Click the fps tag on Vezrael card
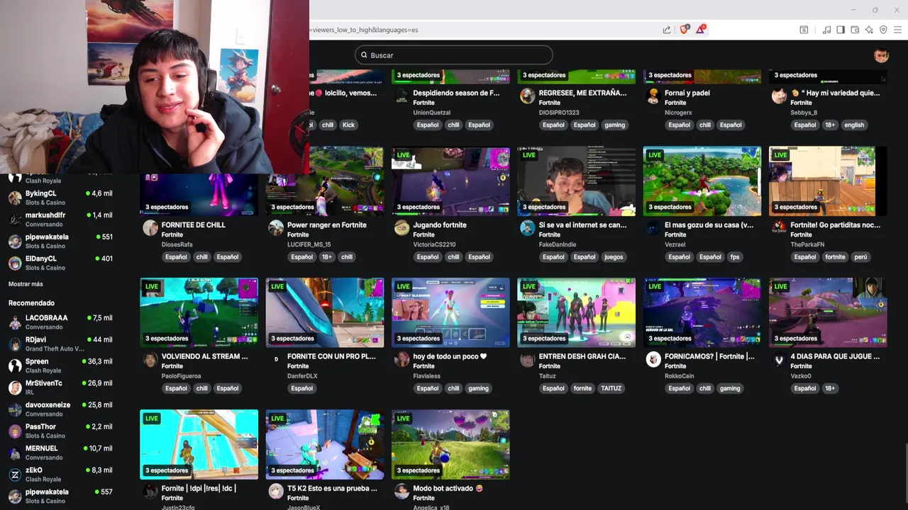Viewport: 908px width, 510px height. pos(735,257)
